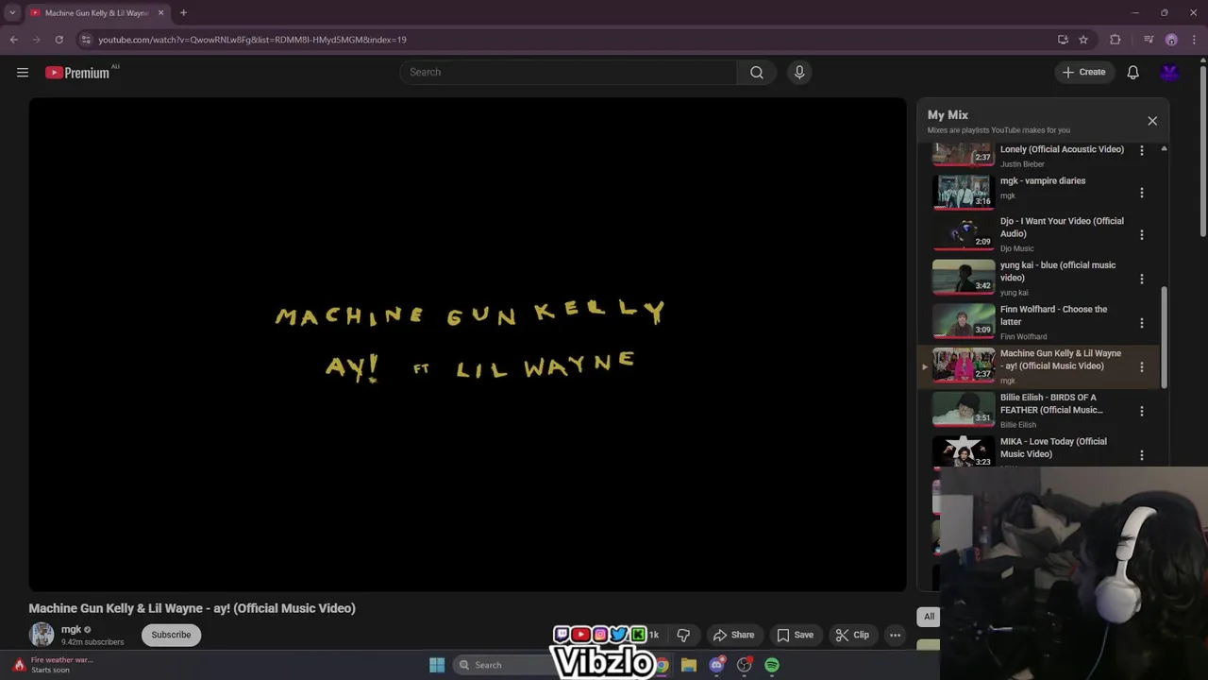The width and height of the screenshot is (1208, 680).
Task: Open options for Billie Eilish - BIRDS OF A FEATHER
Action: tap(1142, 412)
